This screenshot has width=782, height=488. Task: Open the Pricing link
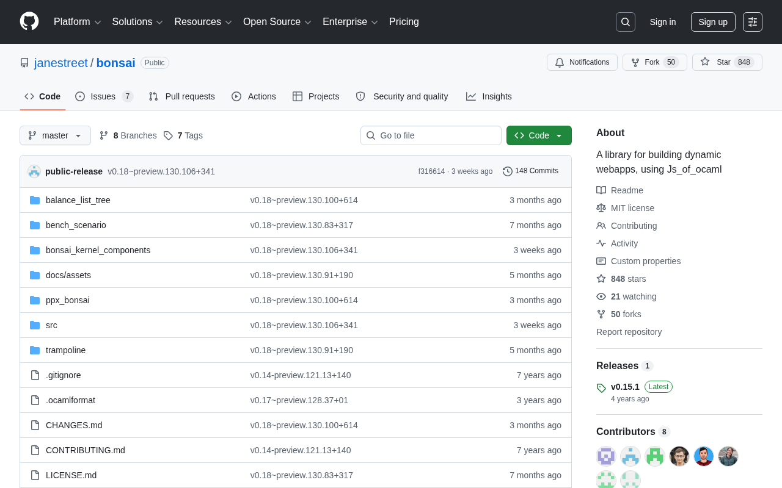coord(404,22)
